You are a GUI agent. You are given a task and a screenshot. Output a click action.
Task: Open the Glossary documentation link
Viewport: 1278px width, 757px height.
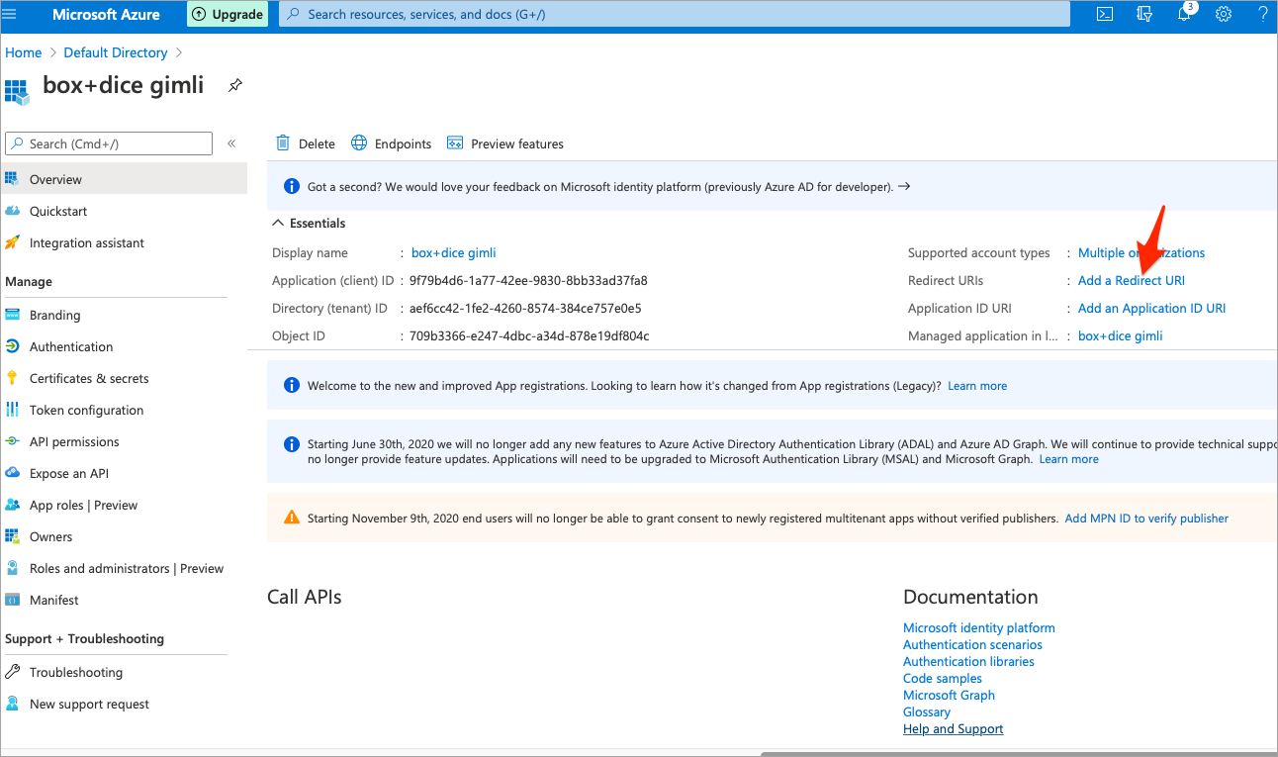927,712
